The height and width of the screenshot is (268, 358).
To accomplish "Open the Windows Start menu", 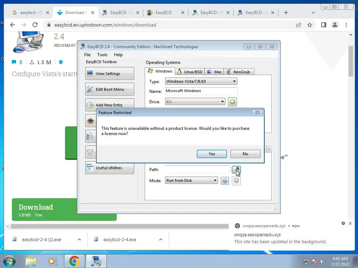I will tap(9, 261).
